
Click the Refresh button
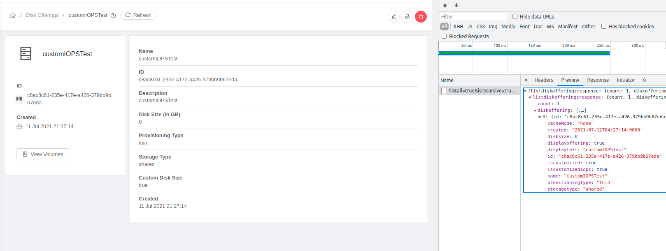pos(138,15)
